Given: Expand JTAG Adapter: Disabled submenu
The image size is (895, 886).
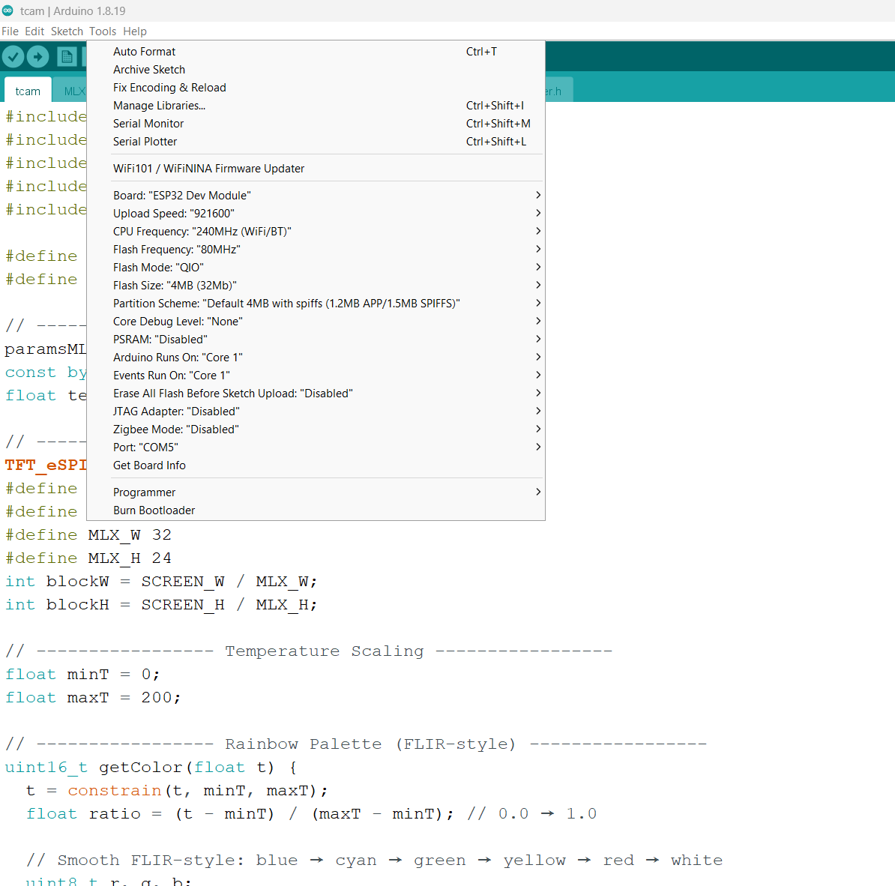Looking at the screenshot, I should (x=316, y=411).
